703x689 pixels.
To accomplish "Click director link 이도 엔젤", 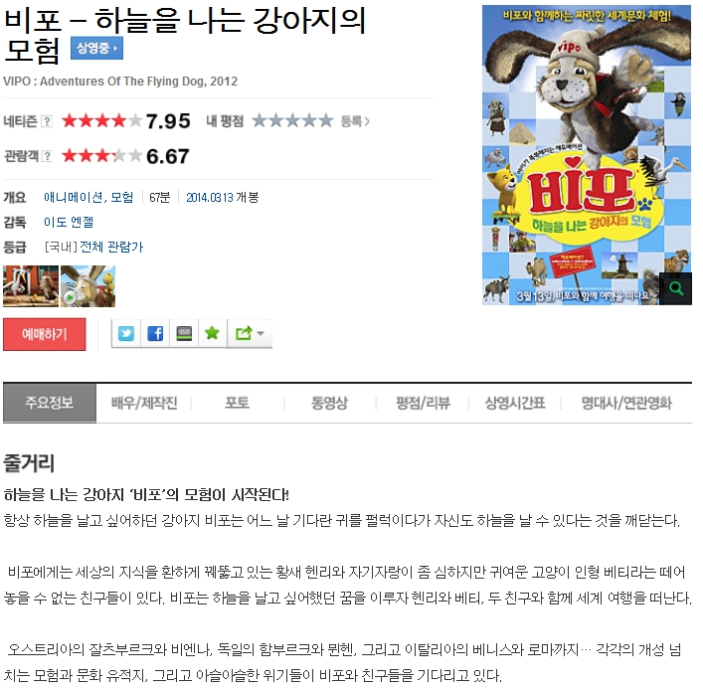I will 69,222.
